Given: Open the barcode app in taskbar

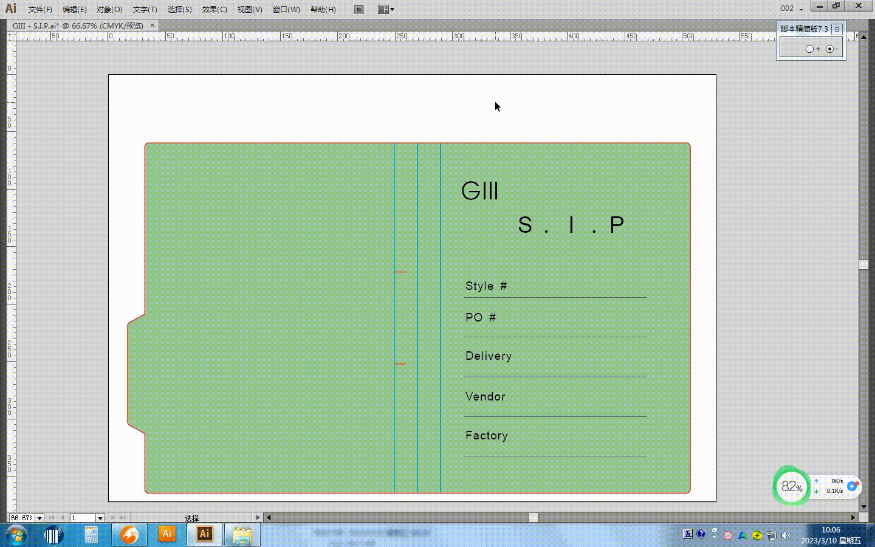Looking at the screenshot, I should [53, 535].
